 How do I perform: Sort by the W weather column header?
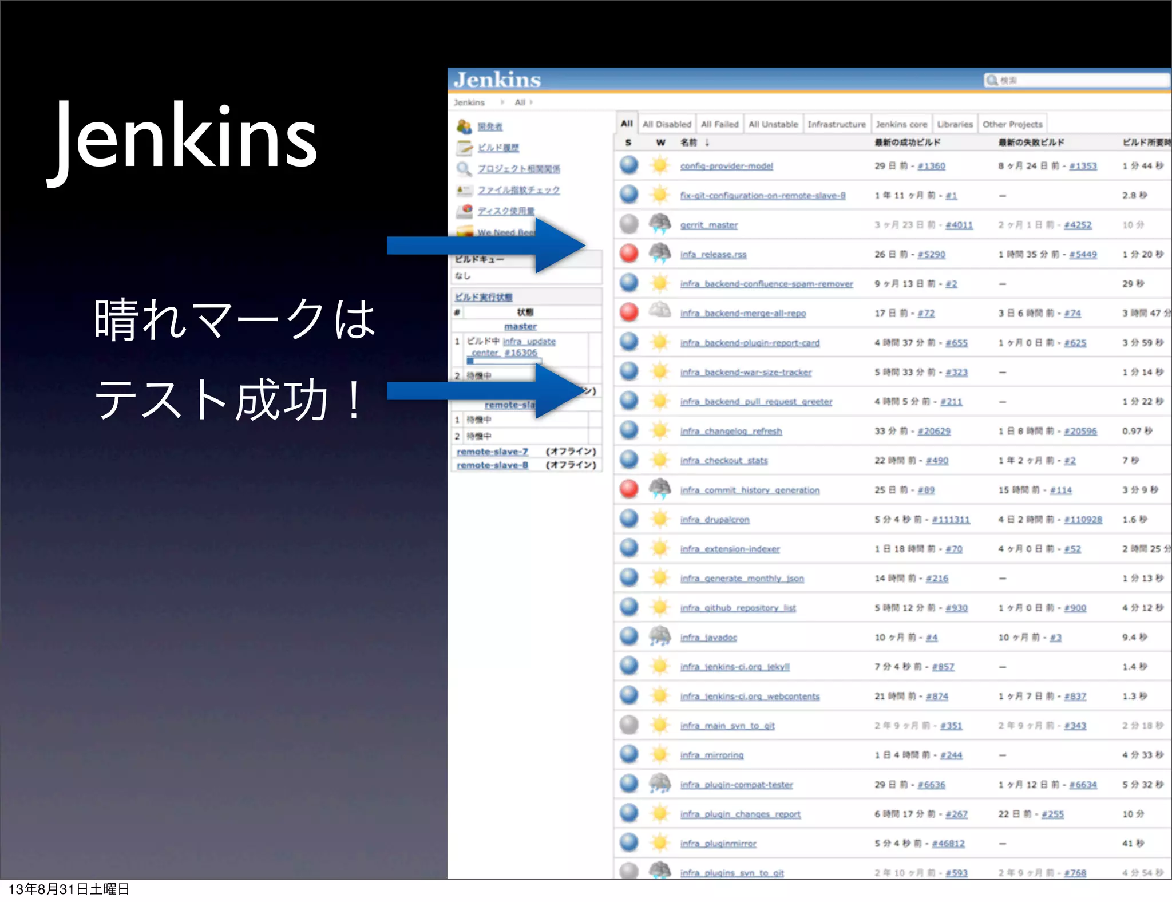pyautogui.click(x=660, y=143)
